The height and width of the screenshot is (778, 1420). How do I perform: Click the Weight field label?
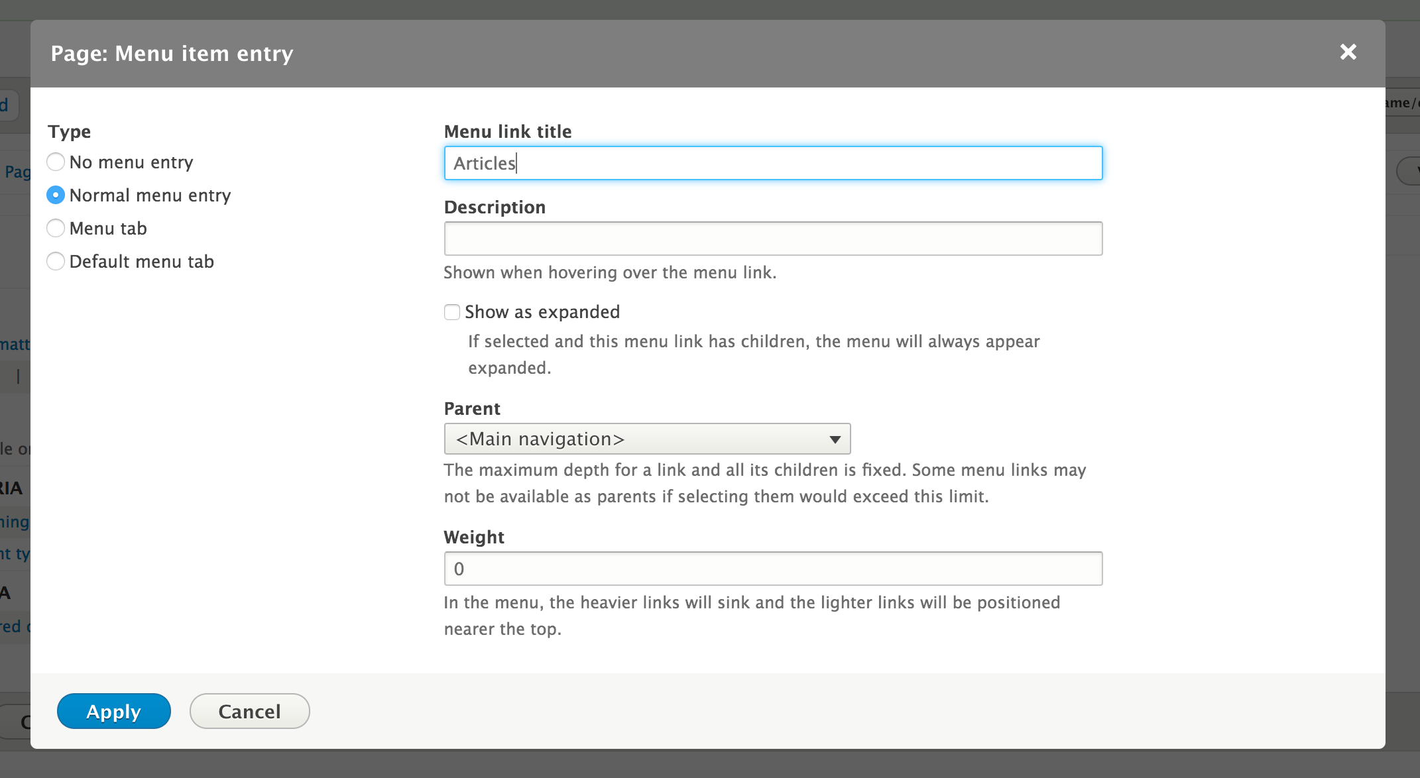(x=474, y=537)
